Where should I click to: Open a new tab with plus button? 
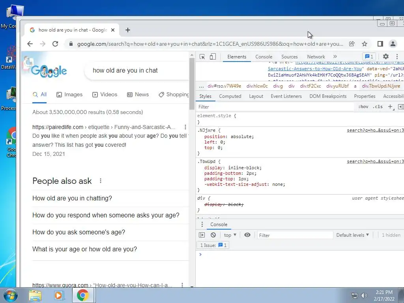coord(128,30)
